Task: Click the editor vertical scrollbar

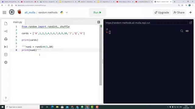Action: click(101, 55)
